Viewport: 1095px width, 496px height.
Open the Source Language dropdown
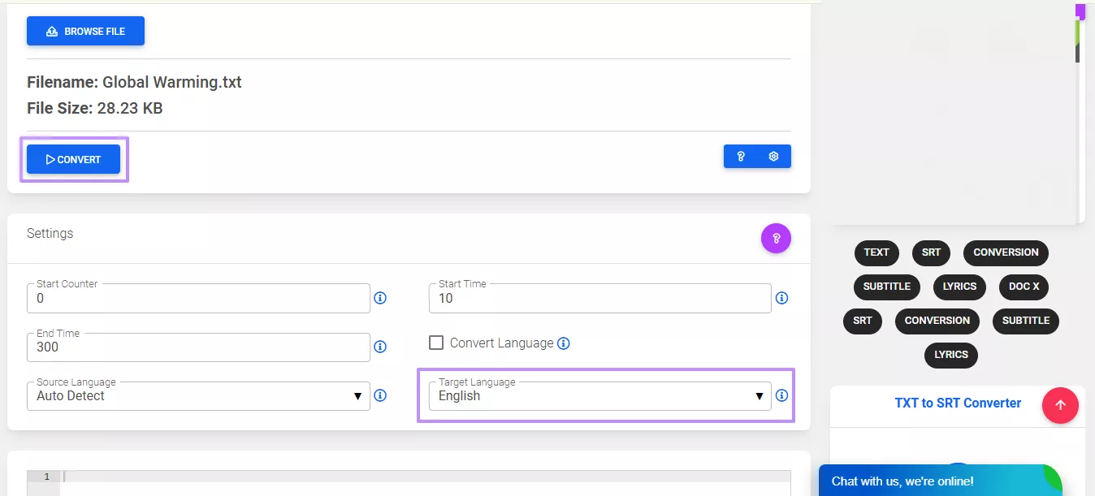357,395
